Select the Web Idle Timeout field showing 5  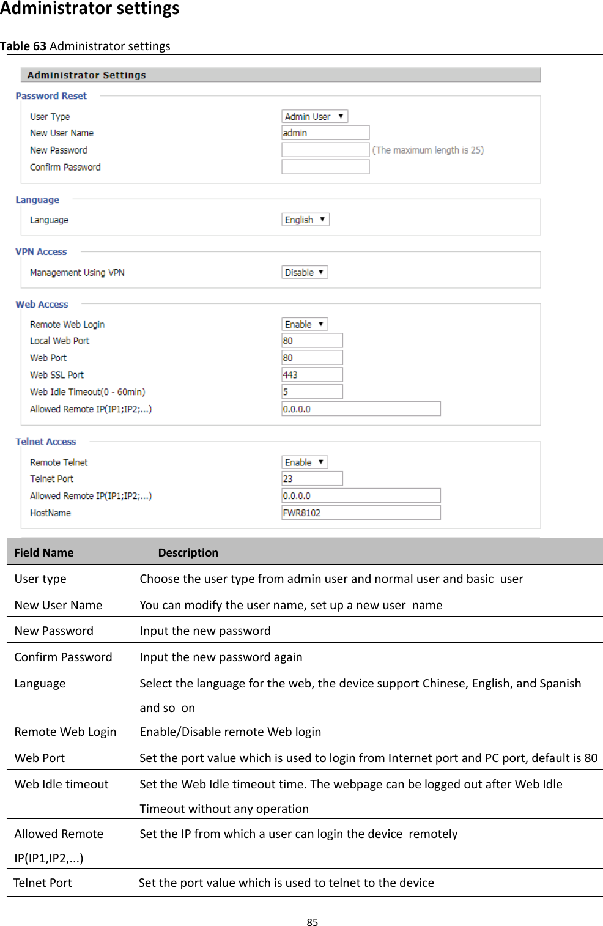[x=311, y=391]
